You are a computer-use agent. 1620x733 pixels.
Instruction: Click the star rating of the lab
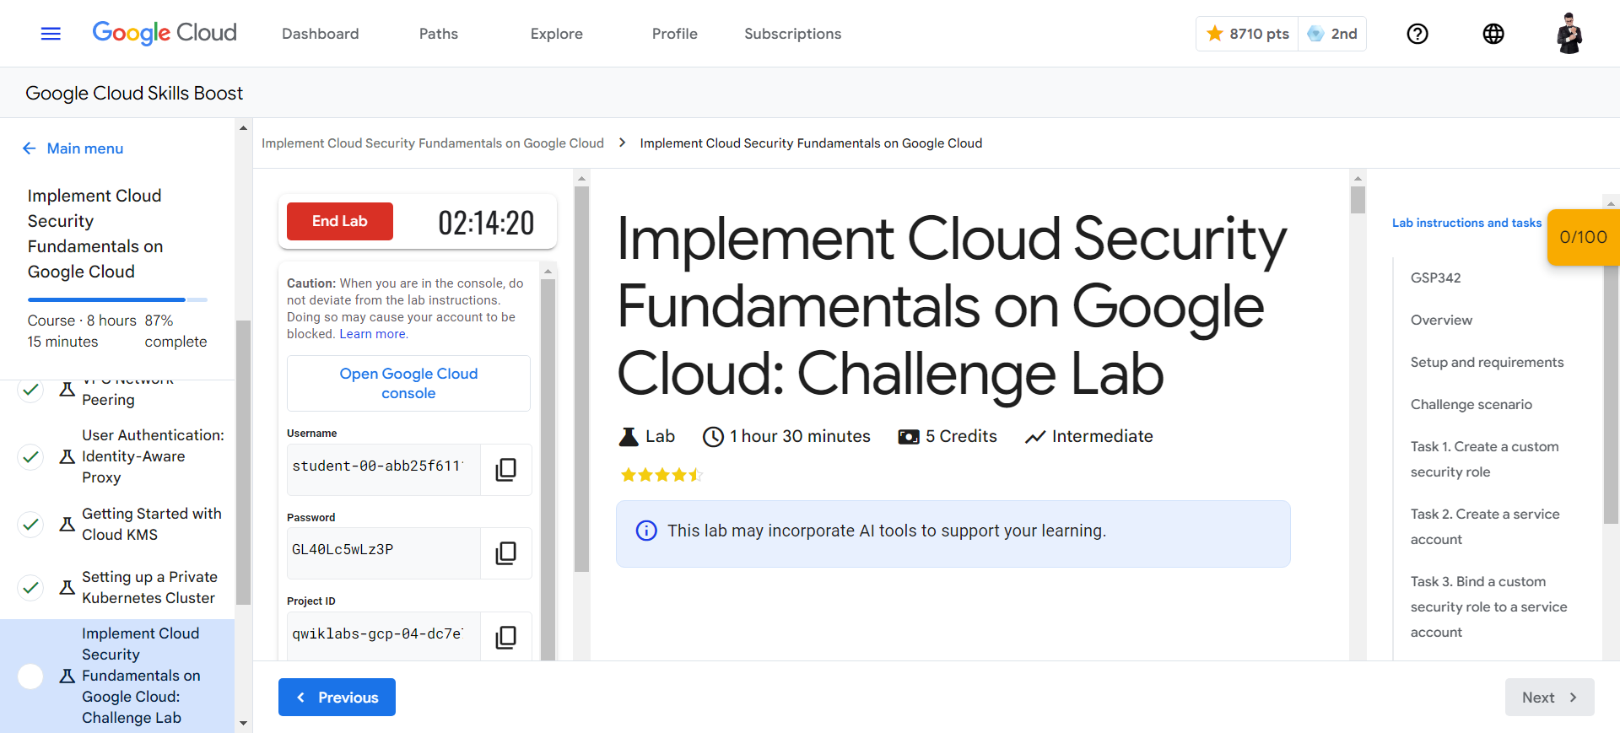tap(661, 475)
